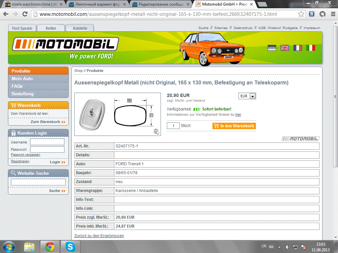Open the Ford Spezial tab
The width and height of the screenshot is (338, 253).
click(x=22, y=28)
